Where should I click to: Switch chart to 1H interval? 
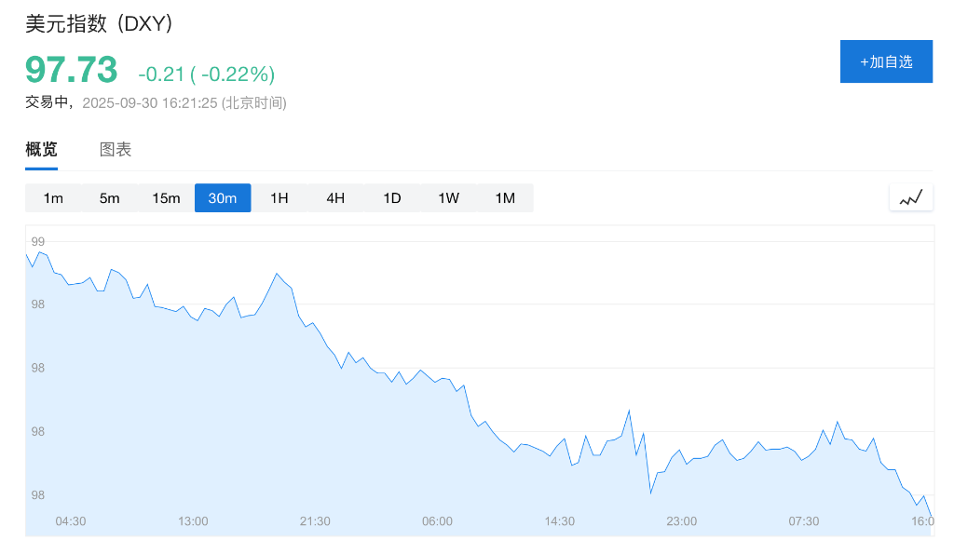279,197
